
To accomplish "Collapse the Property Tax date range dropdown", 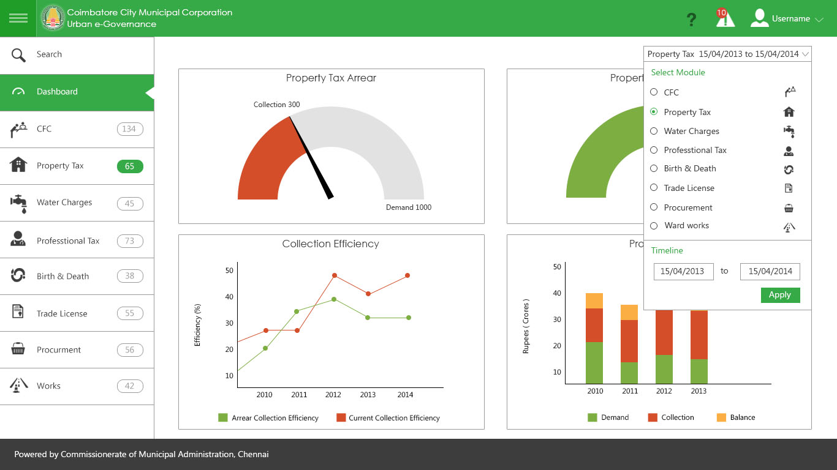I will pos(805,54).
